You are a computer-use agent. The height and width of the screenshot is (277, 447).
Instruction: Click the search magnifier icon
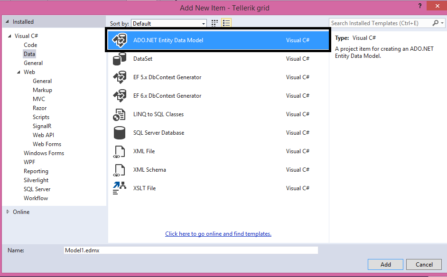435,23
